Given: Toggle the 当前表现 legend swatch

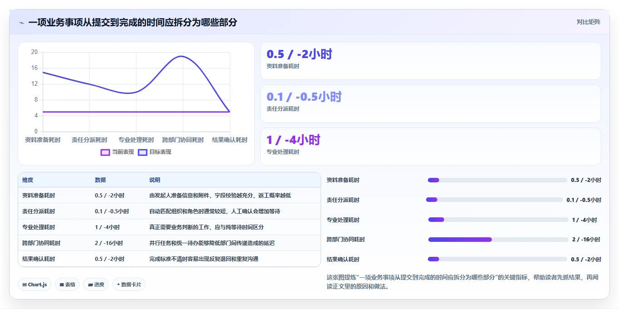Looking at the screenshot, I should (105, 152).
